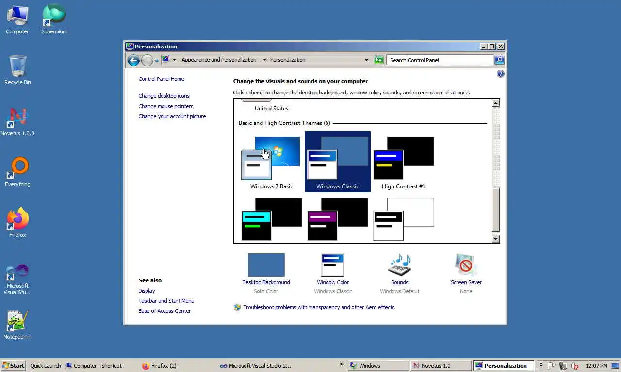621x372 pixels.
Task: Click the theme list scroll down arrow
Action: [x=495, y=239]
